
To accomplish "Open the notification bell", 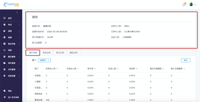I will pyautogui.click(x=184, y=5).
